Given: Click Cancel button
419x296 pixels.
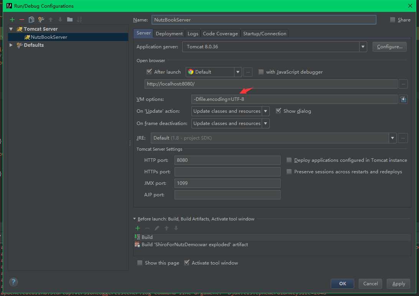Looking at the screenshot, I should click(x=370, y=283).
